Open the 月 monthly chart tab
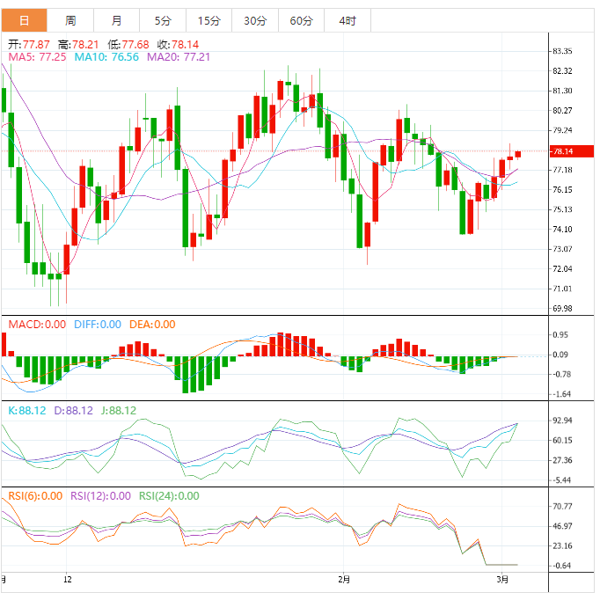600x600 pixels. click(117, 20)
